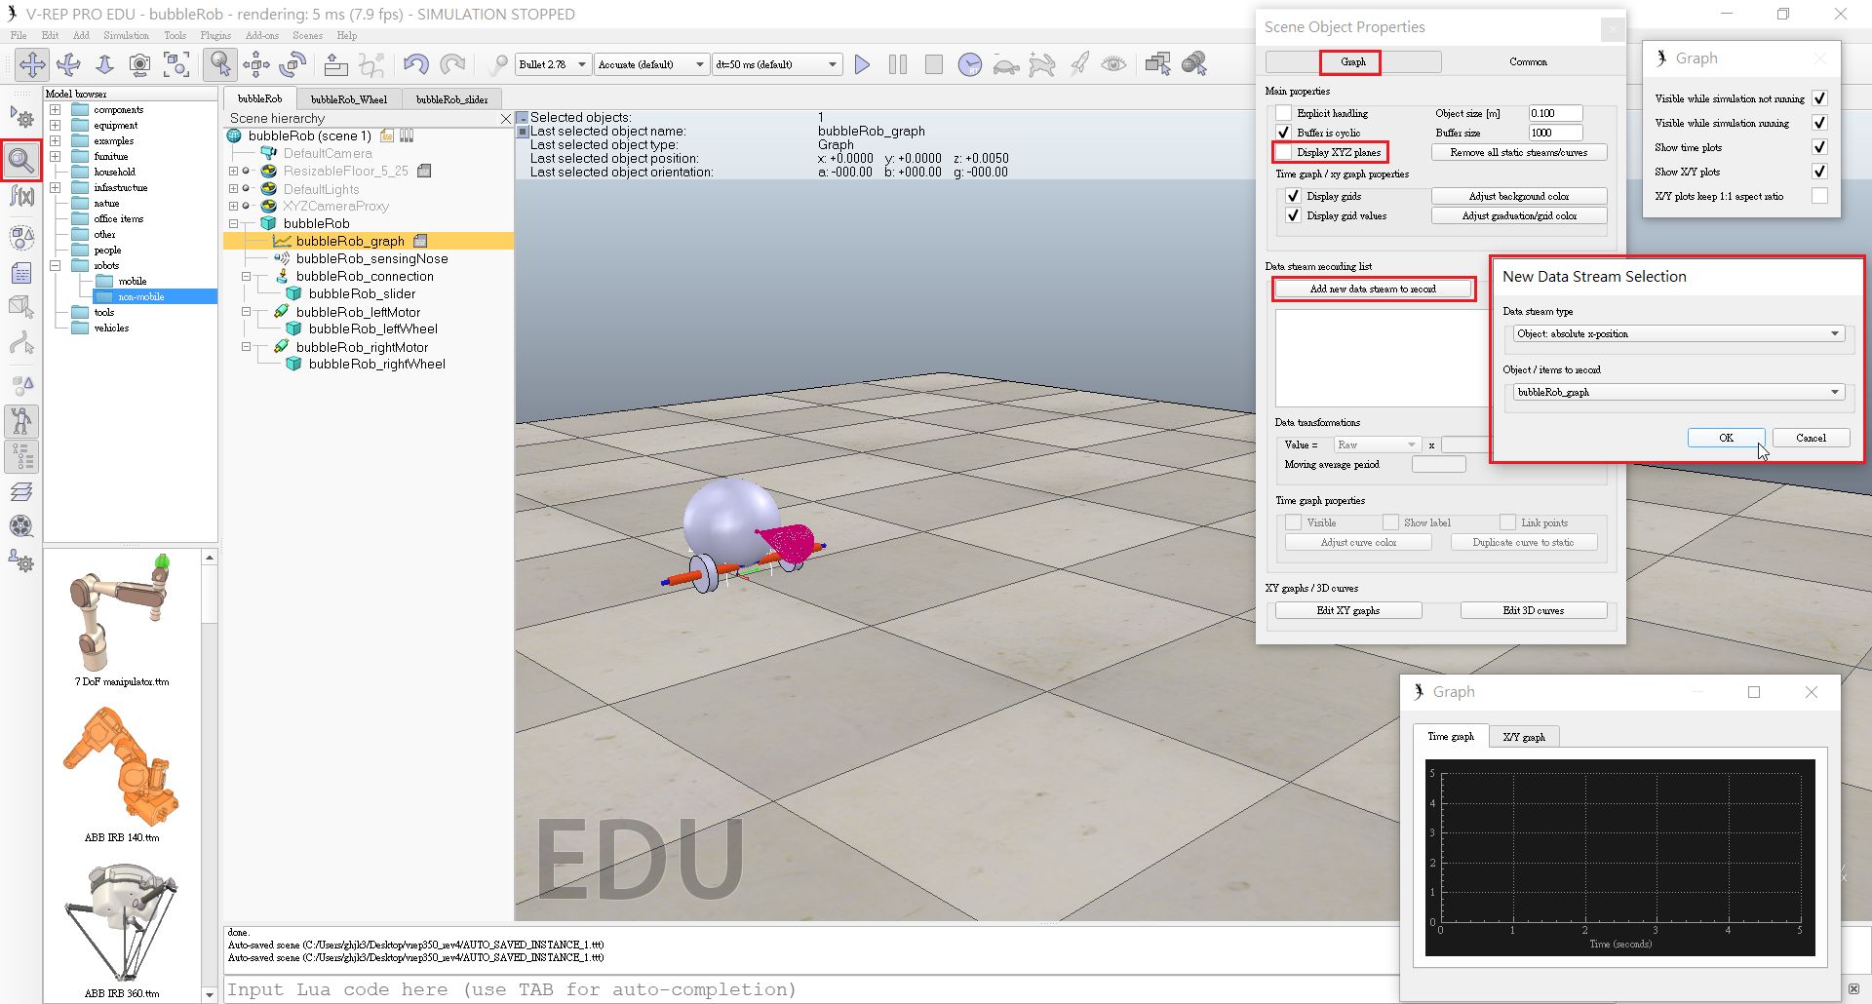Toggle visualization eye icon
Screen dimensions: 1872x1004
(1114, 64)
